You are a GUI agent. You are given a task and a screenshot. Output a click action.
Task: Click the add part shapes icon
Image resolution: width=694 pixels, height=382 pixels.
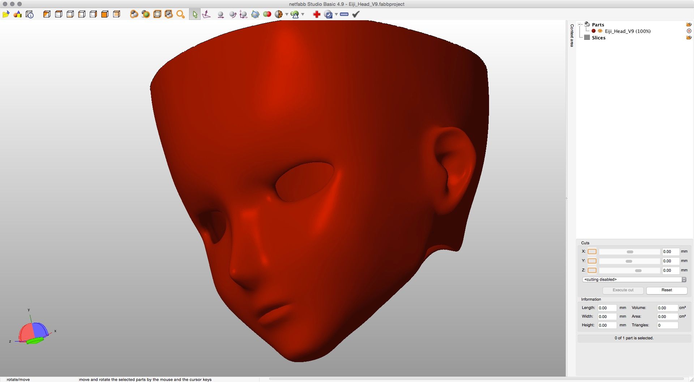point(17,14)
